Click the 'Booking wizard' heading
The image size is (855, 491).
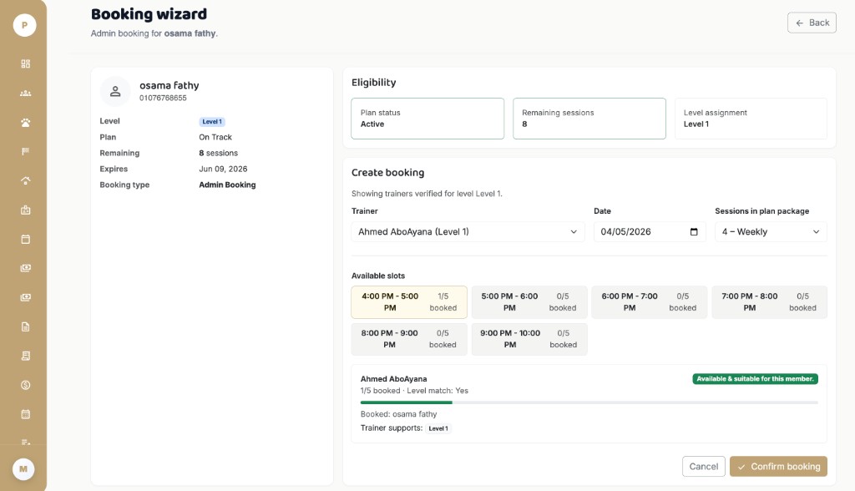coord(149,14)
